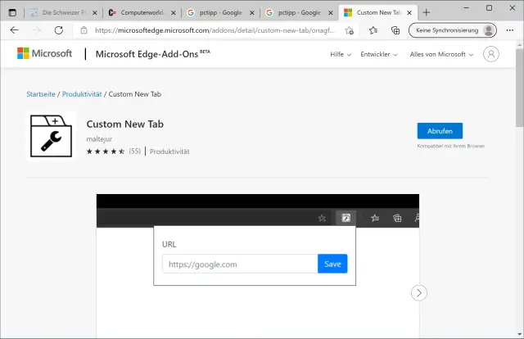This screenshot has height=339, width=524.
Task: Click the Keine Synchronisierung profile button
Action: click(x=454, y=30)
